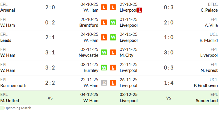This screenshot has height=117, width=219.
Task: Click the Upcoming Match legend swatch
Action: 2,108
